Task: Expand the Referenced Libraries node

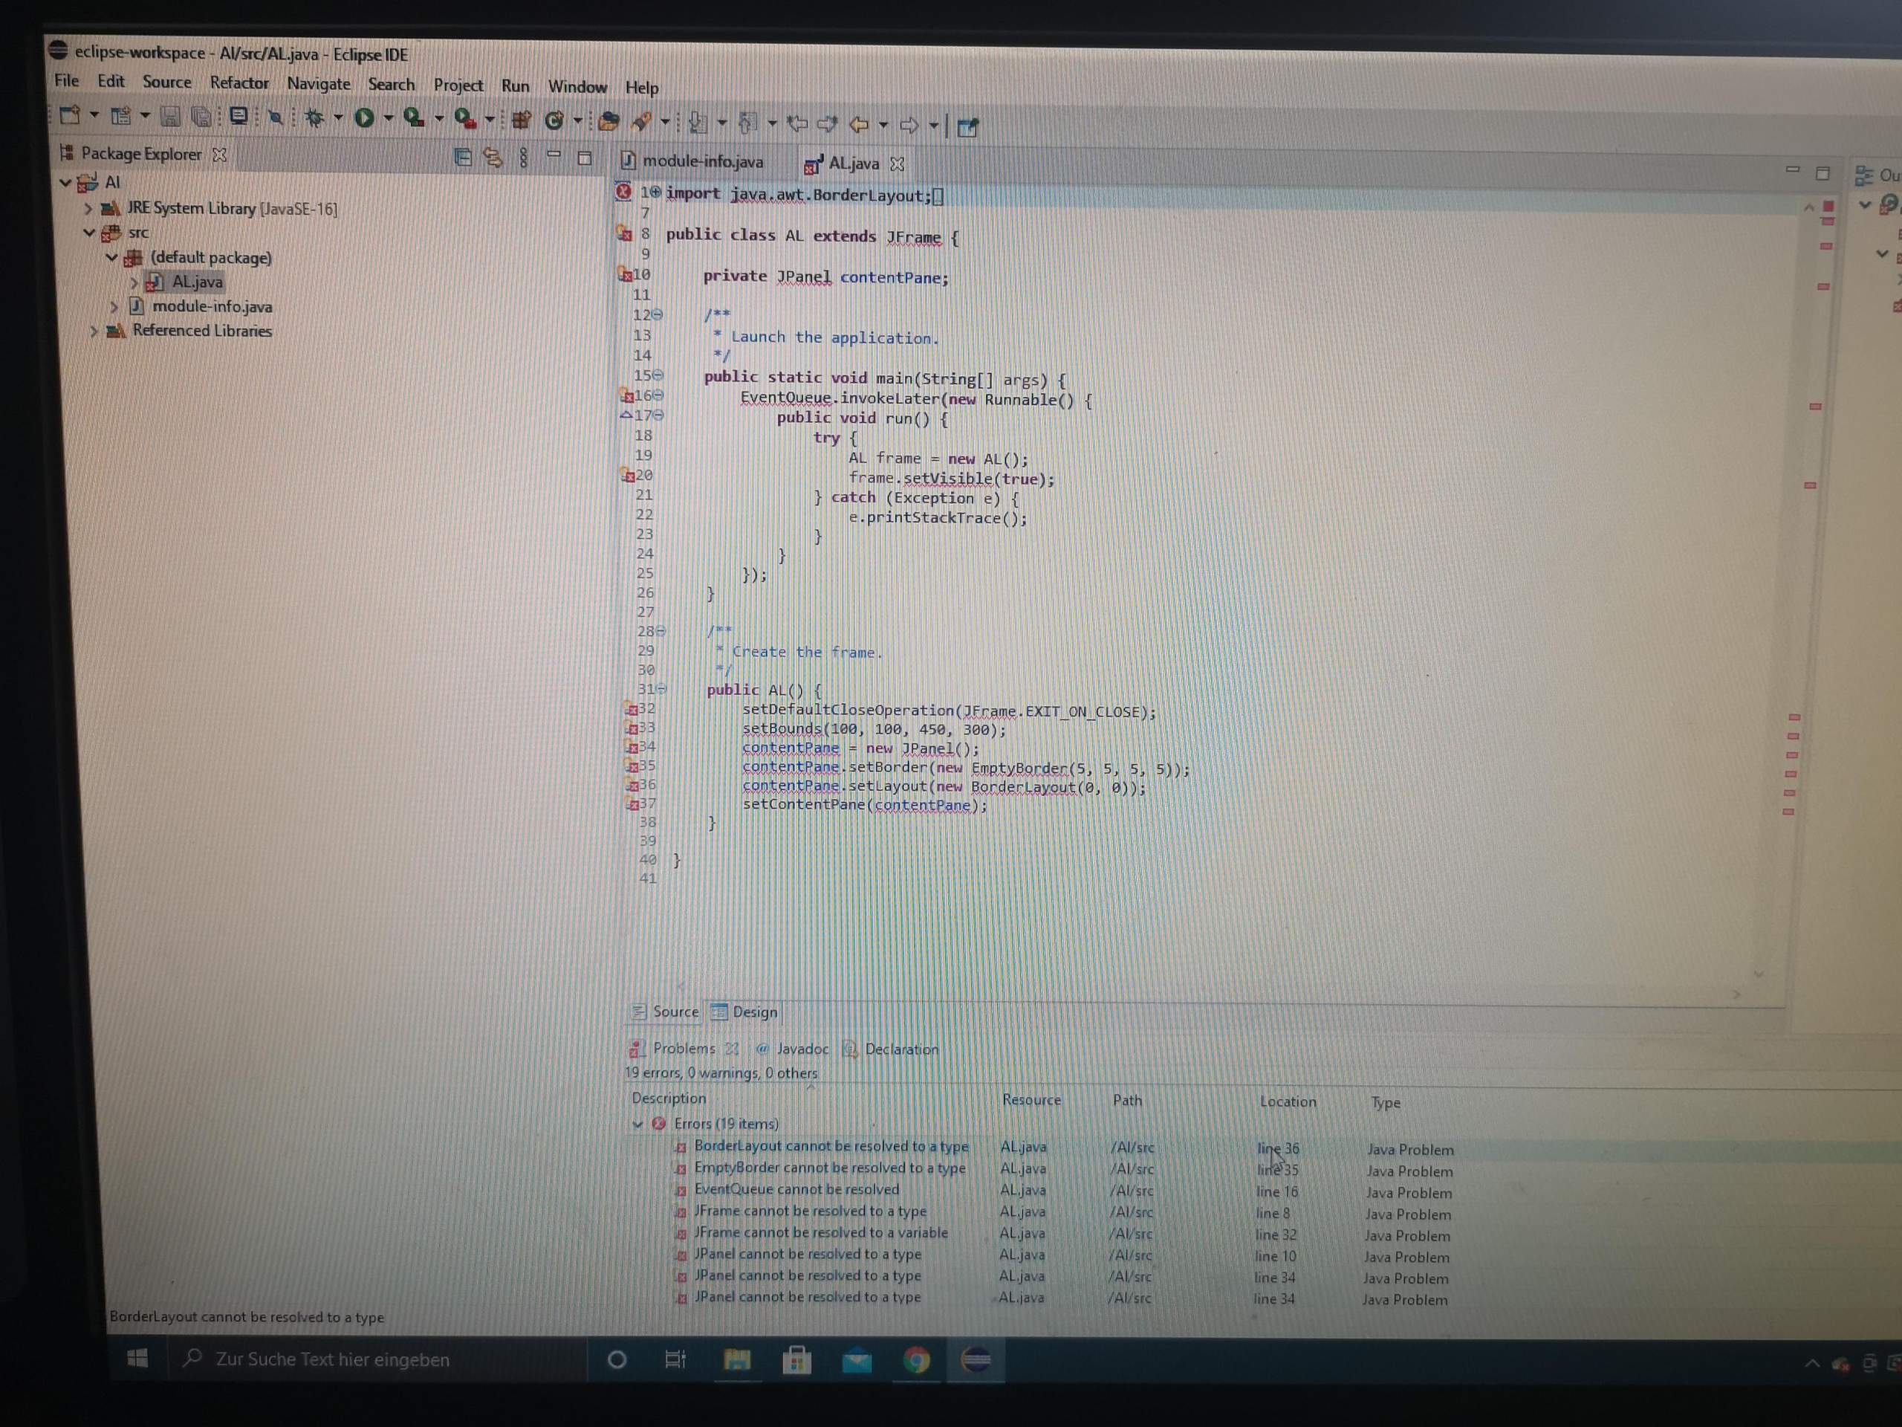Action: click(x=94, y=330)
